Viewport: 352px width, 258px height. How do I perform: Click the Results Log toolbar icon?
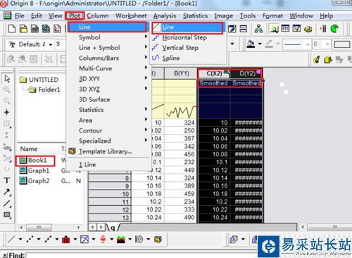285,29
